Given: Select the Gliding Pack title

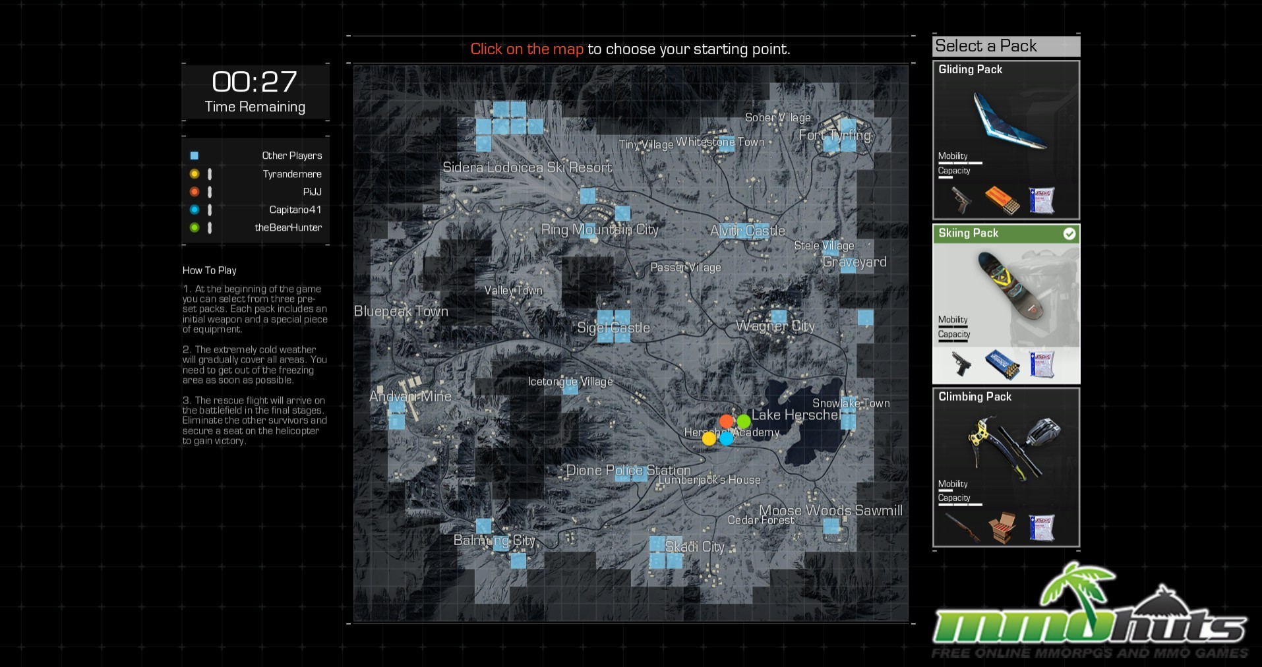Looking at the screenshot, I should tap(970, 70).
